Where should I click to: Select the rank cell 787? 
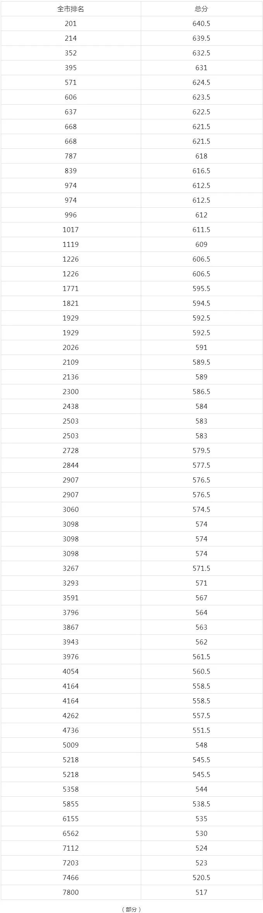[71, 156]
